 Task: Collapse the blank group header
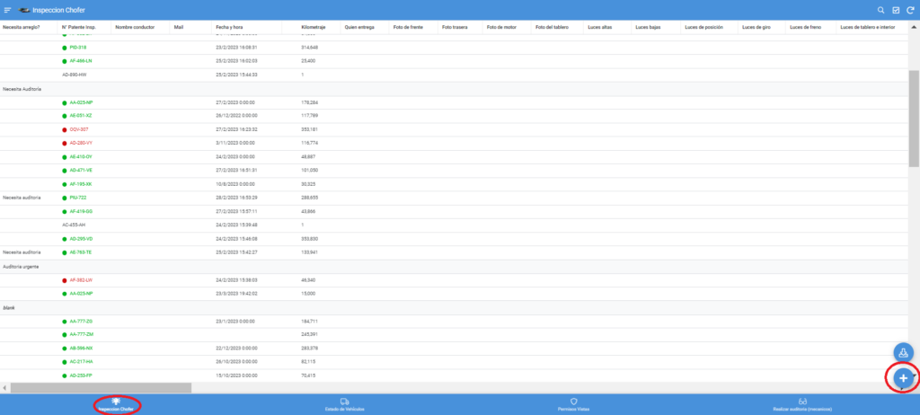click(x=9, y=307)
